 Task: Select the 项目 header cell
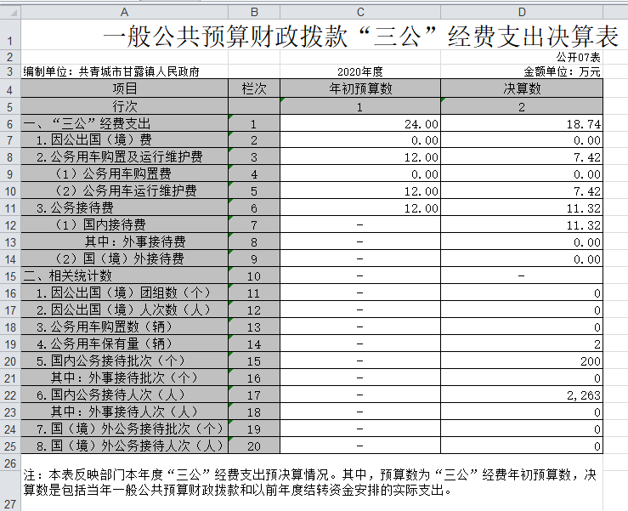125,89
